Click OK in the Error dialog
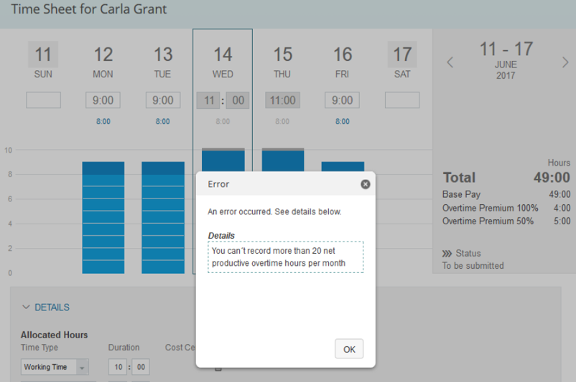Viewport: 576px width, 382px height. point(349,349)
